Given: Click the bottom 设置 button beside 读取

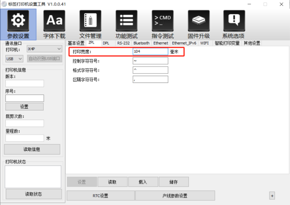Looking at the screenshot, I should (82, 182).
